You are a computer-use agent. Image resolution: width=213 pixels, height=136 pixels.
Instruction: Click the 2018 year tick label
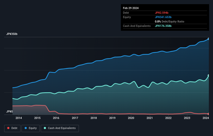tap(94, 118)
